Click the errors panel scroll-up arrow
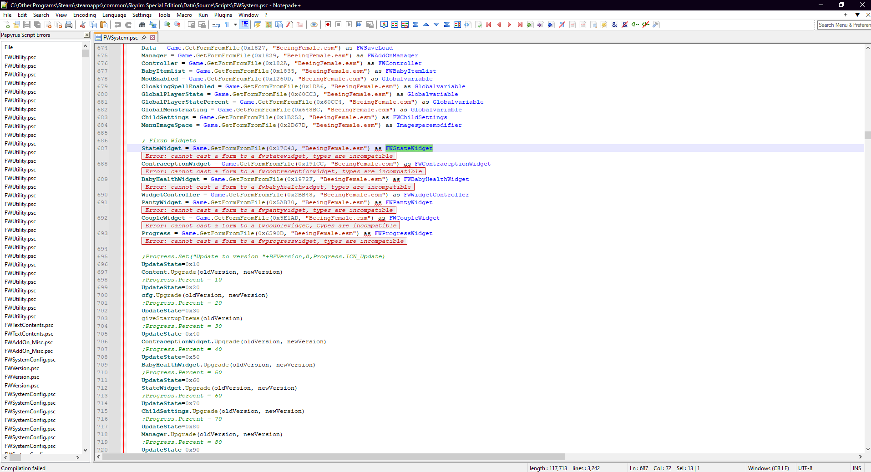This screenshot has height=472, width=871. 85,46
